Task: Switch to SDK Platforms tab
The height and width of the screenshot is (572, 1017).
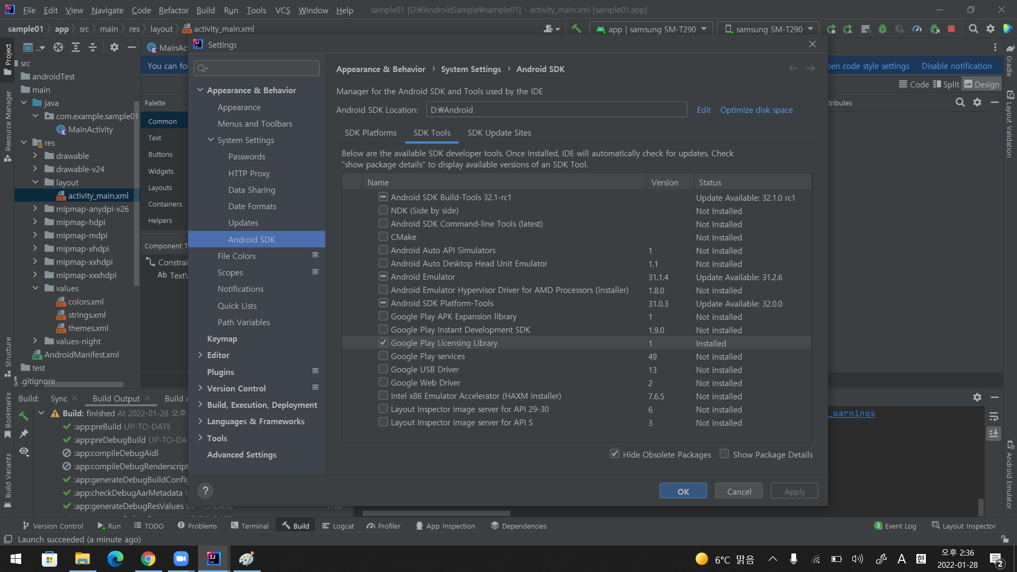Action: click(370, 133)
